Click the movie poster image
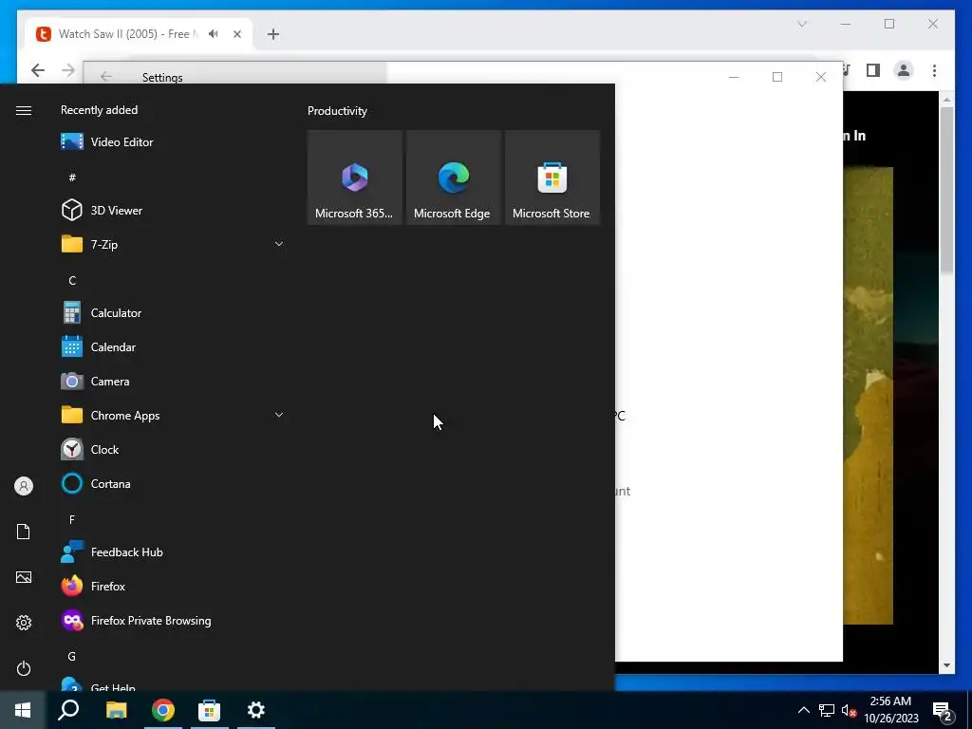This screenshot has height=729, width=972. click(868, 396)
